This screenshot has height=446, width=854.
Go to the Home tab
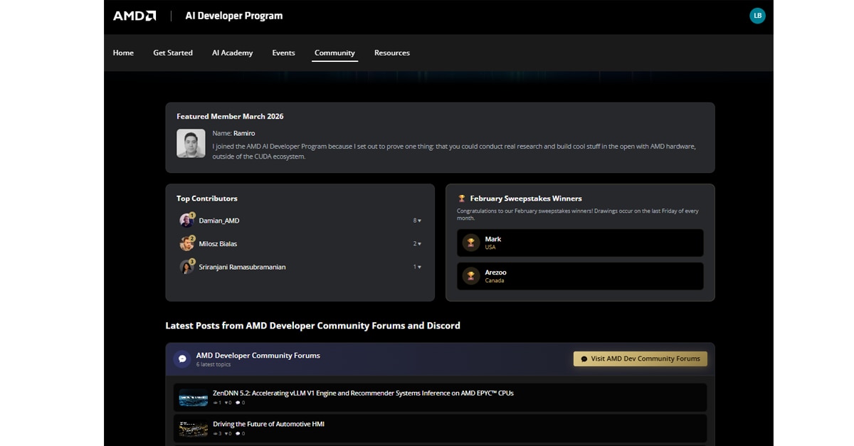click(x=123, y=53)
